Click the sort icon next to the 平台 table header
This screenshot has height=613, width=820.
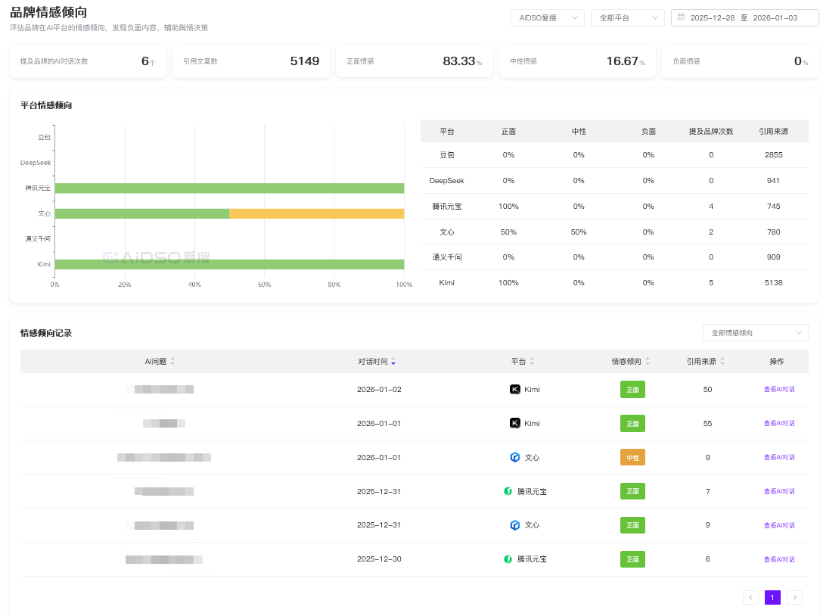(x=532, y=362)
